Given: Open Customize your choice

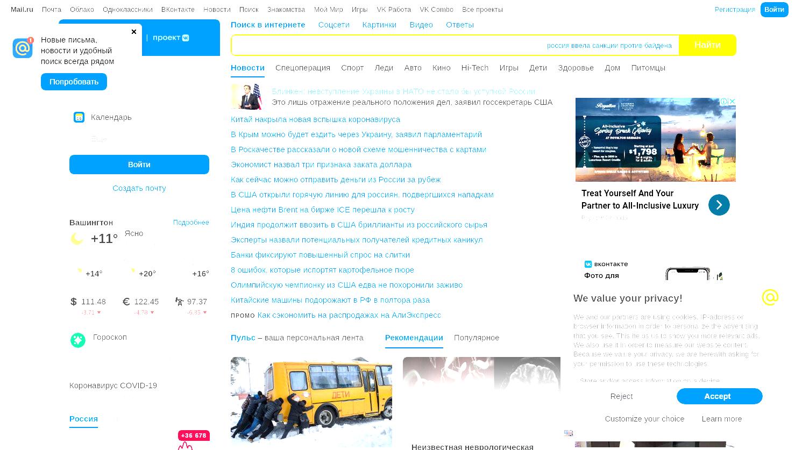Looking at the screenshot, I should (x=644, y=419).
